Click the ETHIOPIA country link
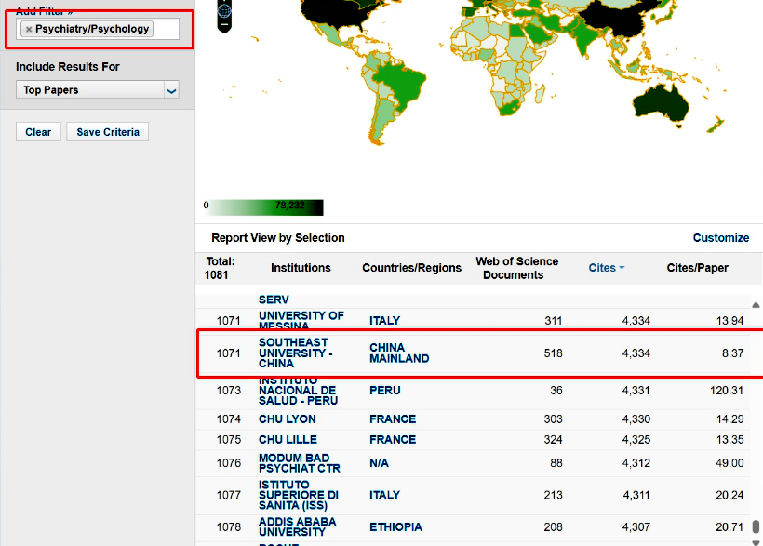 (x=395, y=527)
